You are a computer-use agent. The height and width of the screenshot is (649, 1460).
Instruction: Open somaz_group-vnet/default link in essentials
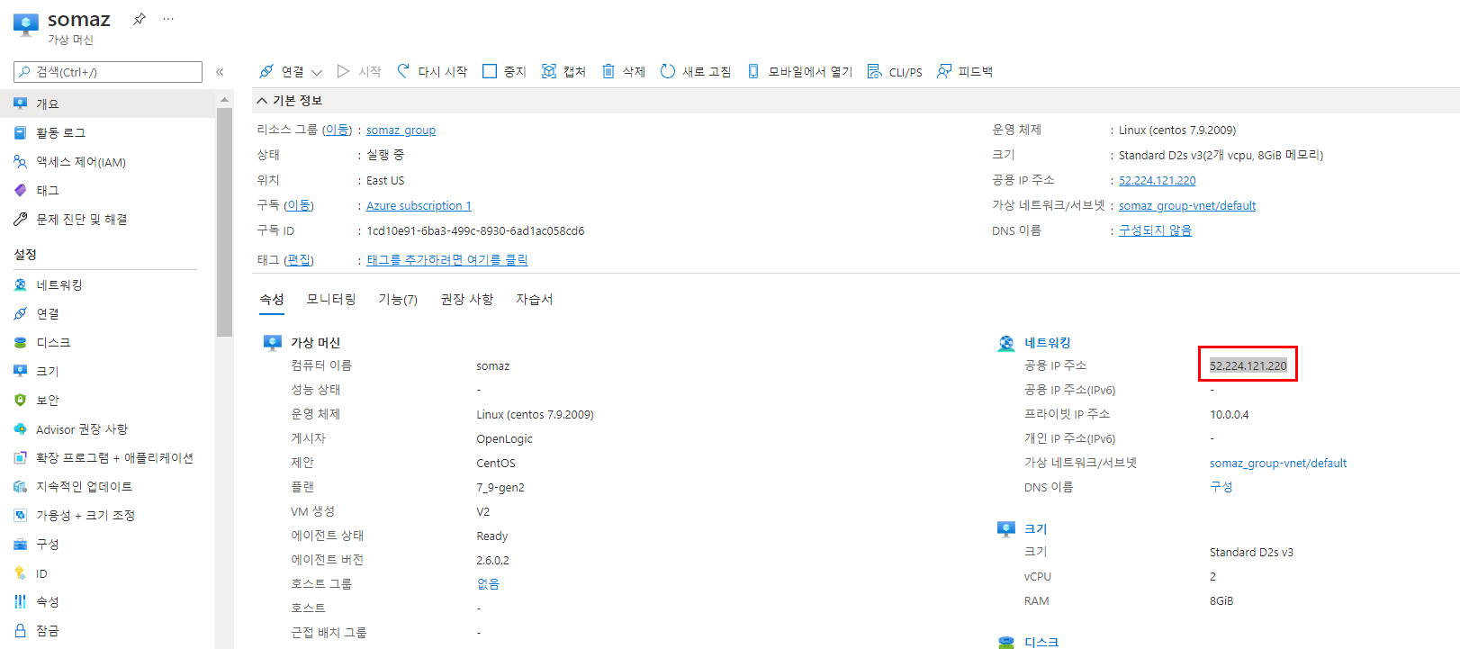coord(1187,205)
